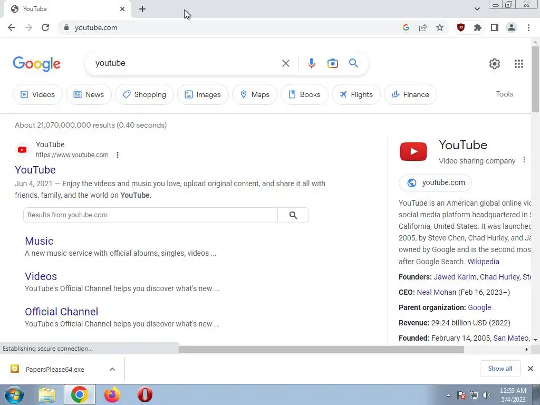
Task: Visit youtube.com from the knowledge panel
Action: pos(435,183)
